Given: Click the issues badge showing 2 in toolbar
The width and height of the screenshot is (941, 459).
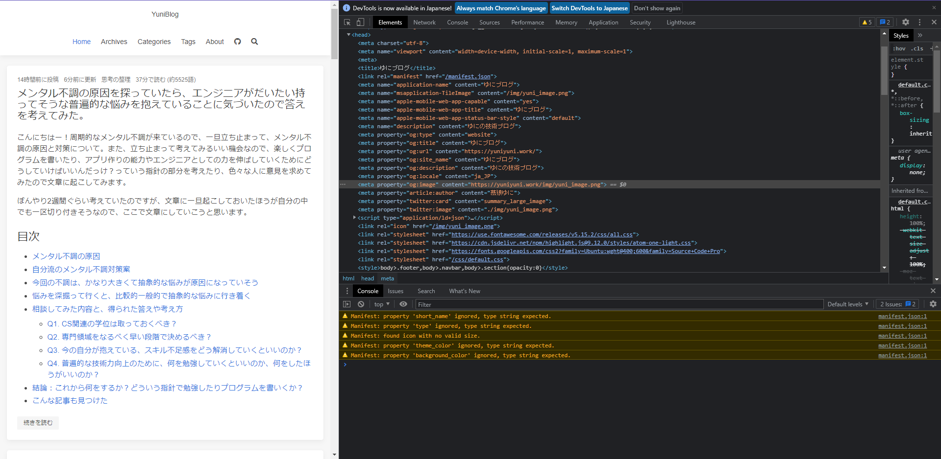Looking at the screenshot, I should tap(885, 22).
